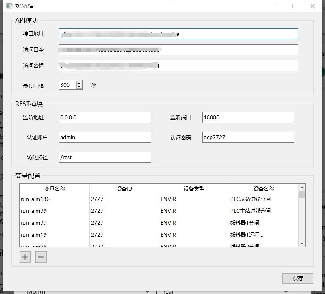Click the variable table scrollbar thumb
325x294 pixels.
tap(302, 194)
